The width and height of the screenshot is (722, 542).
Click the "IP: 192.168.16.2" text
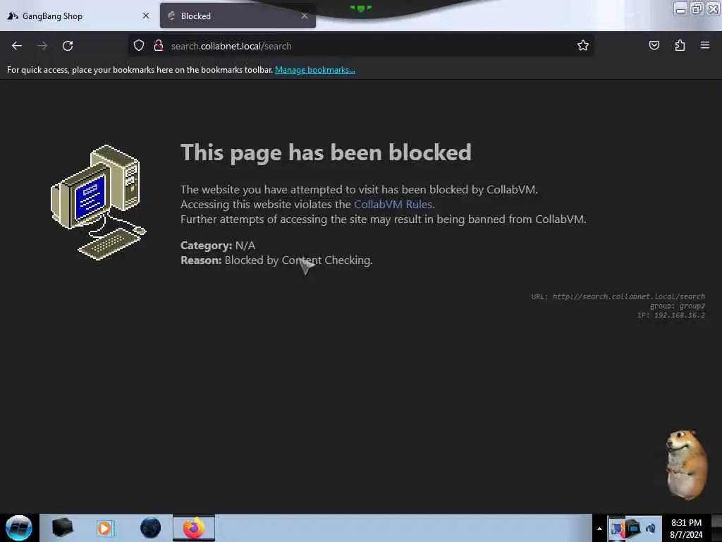(x=671, y=315)
